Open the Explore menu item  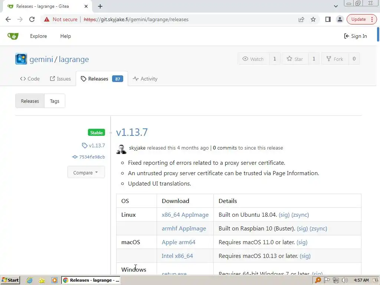[38, 36]
